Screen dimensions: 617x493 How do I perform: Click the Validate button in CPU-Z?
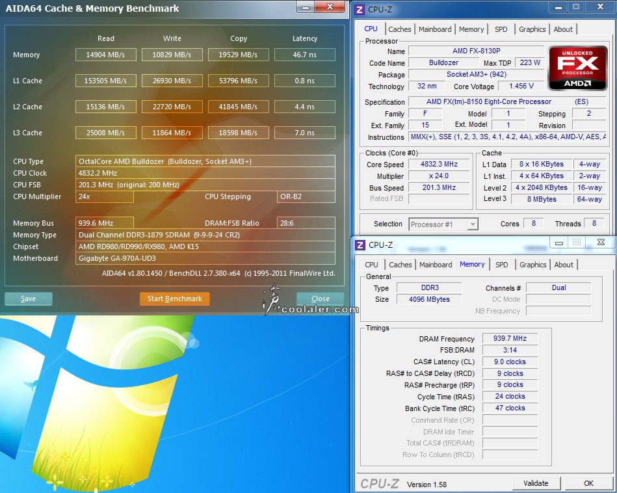pos(536,483)
